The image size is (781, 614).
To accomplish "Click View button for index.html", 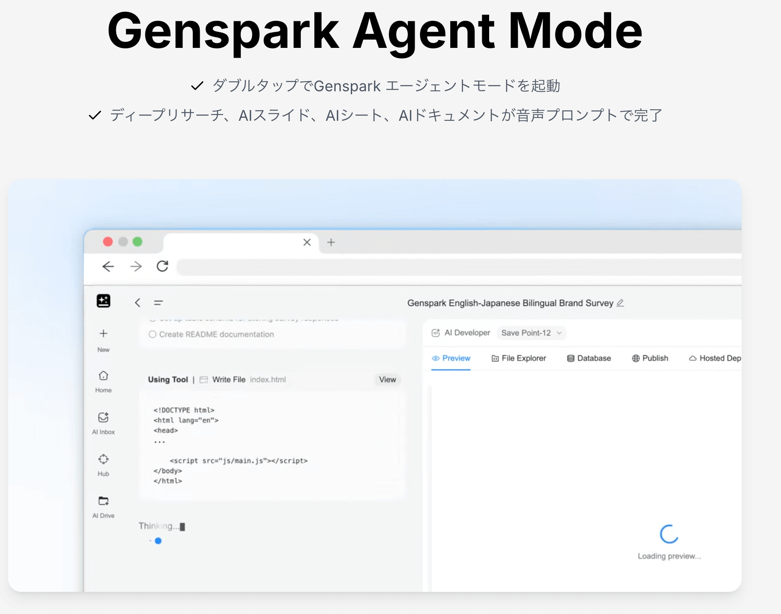I will pos(387,379).
